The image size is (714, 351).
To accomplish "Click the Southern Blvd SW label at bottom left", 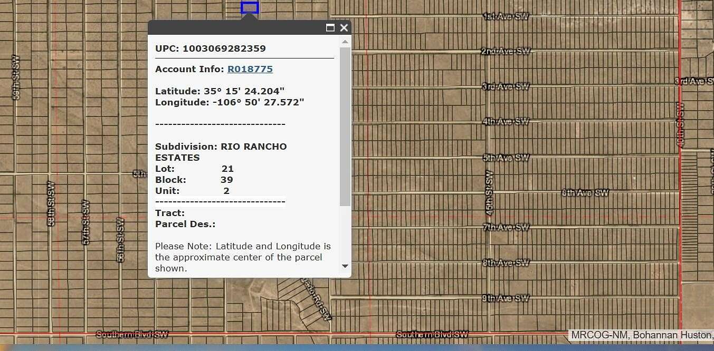I will (131, 334).
